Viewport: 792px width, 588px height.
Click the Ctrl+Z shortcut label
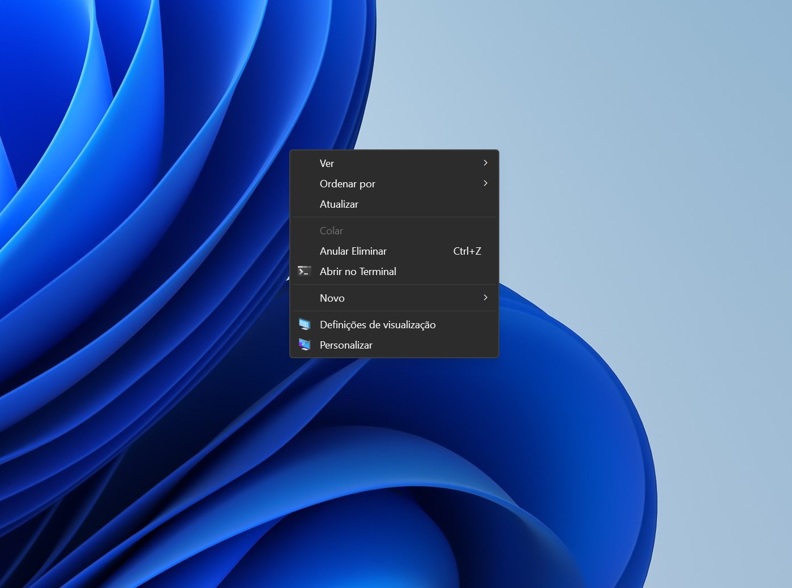click(x=467, y=251)
